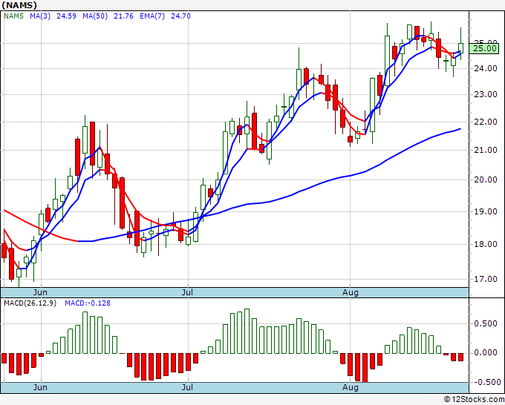Click the 22.00 price axis label

coord(486,122)
